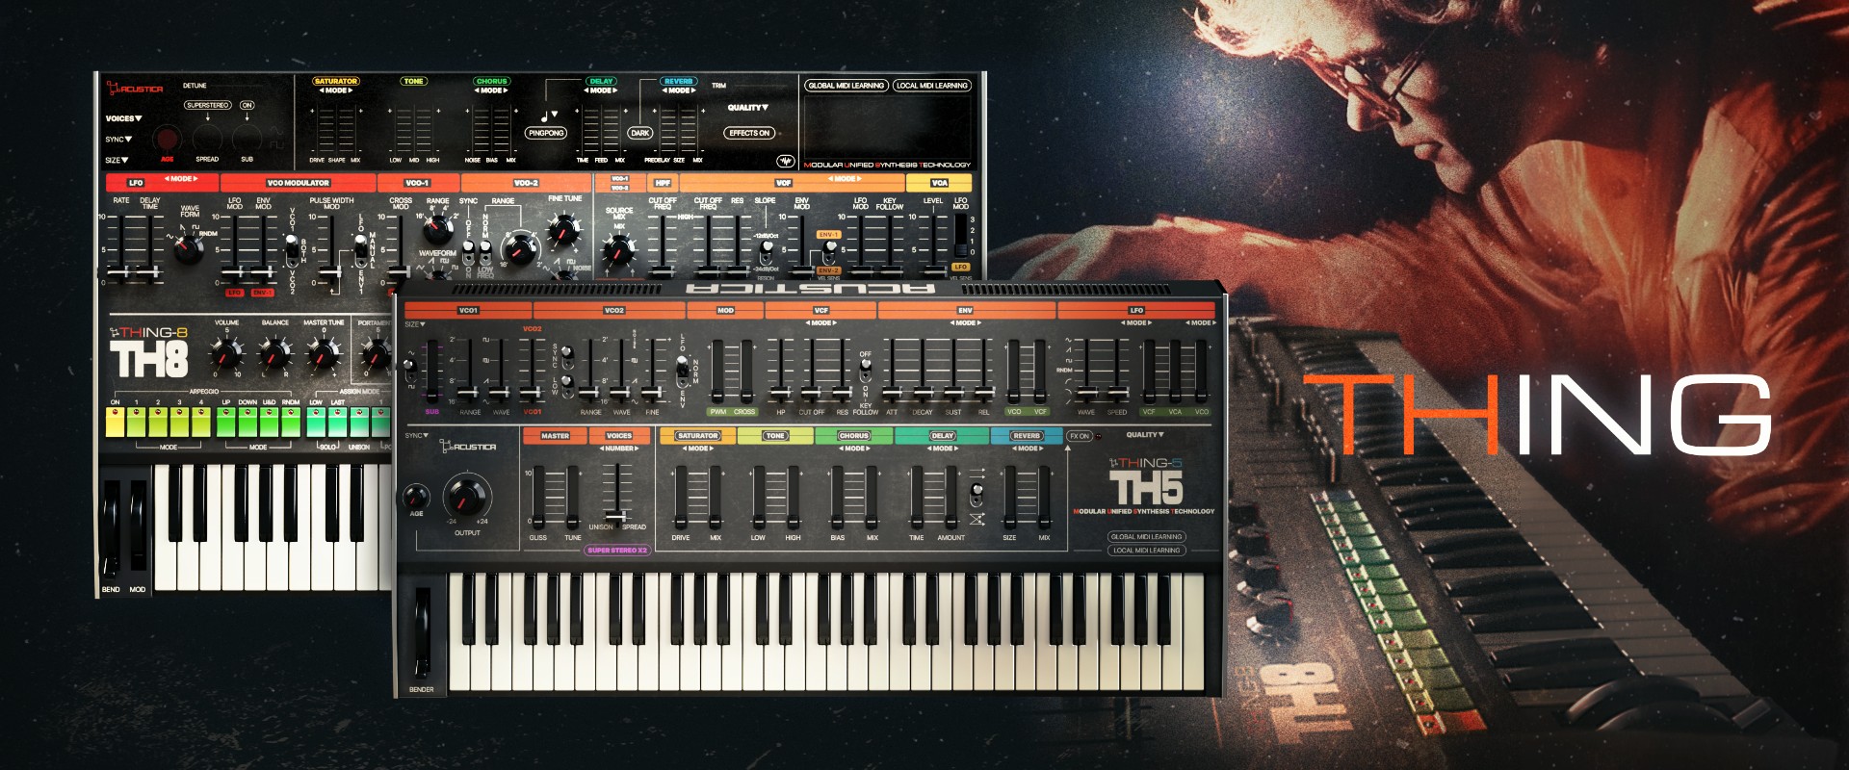Click the top-panel SUB knob on TH8
This screenshot has width=1849, height=770.
point(247,139)
